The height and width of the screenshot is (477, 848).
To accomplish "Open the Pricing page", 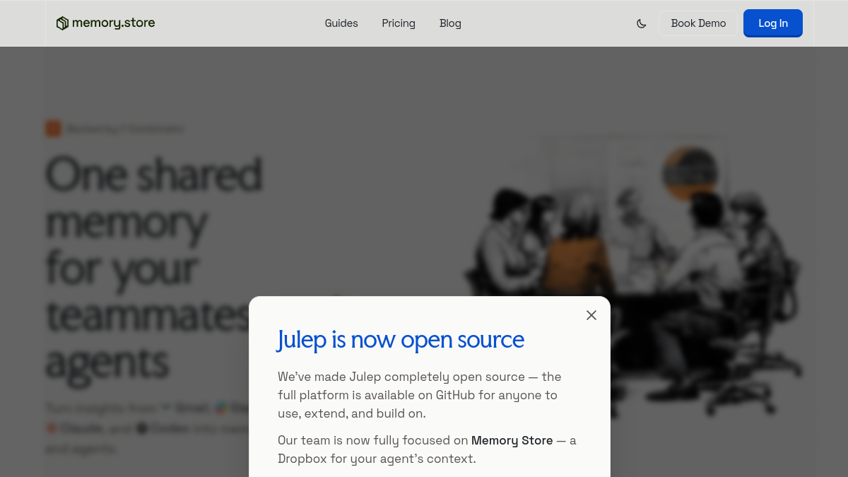I will (x=399, y=23).
